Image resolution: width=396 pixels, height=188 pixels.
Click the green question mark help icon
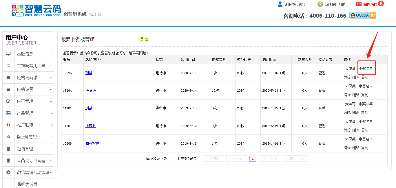coord(320,4)
